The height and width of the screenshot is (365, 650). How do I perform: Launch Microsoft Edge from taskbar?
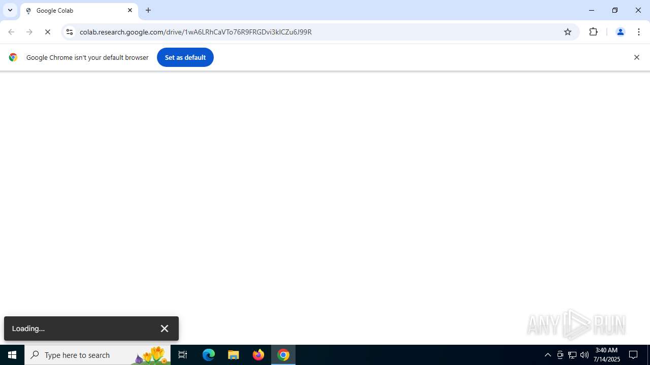coord(209,355)
